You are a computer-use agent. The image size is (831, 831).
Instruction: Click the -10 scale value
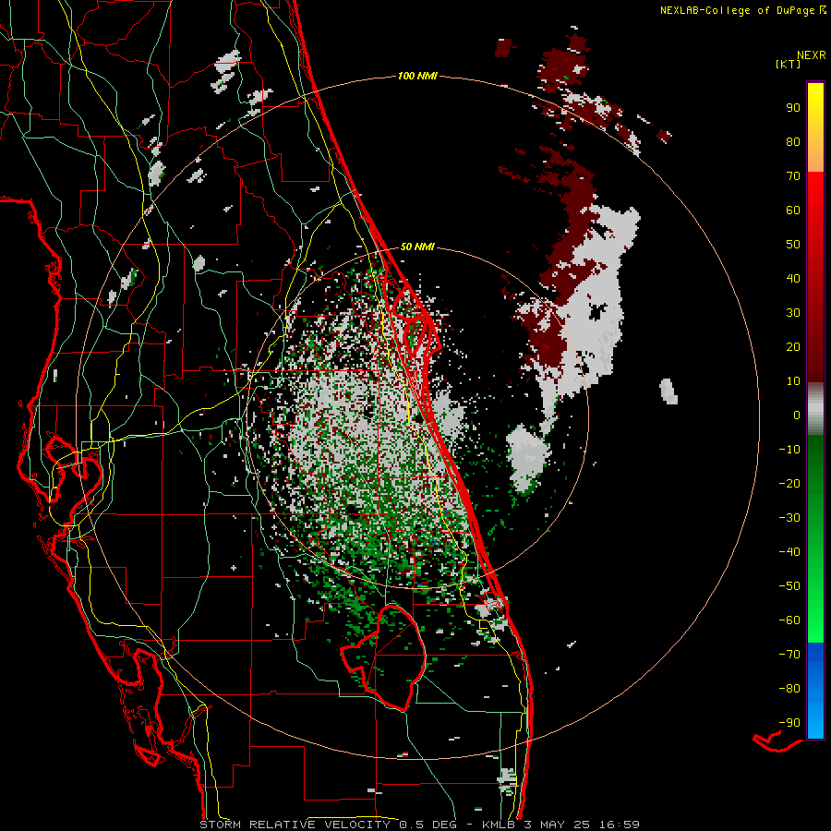tap(789, 450)
